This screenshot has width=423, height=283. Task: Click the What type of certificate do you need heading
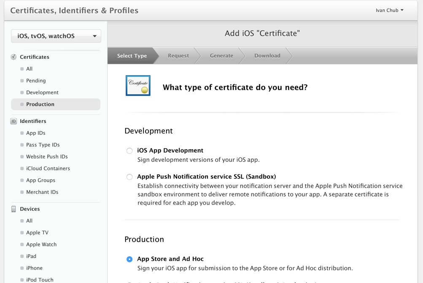point(235,87)
